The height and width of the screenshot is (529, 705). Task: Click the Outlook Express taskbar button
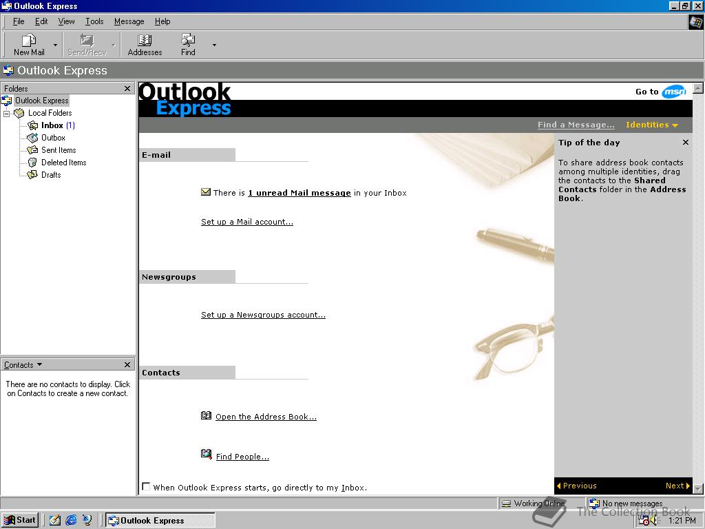[x=160, y=520]
